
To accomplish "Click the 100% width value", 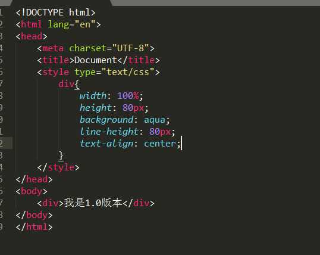I will pos(128,96).
